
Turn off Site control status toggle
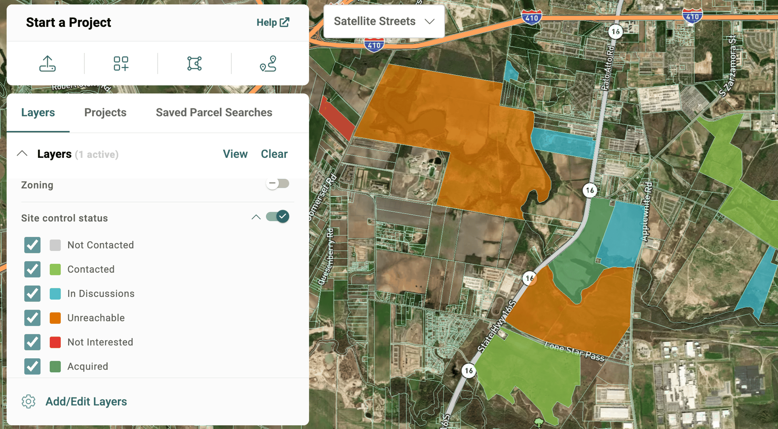278,216
